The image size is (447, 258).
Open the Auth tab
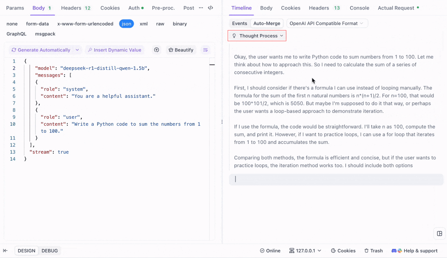click(136, 8)
